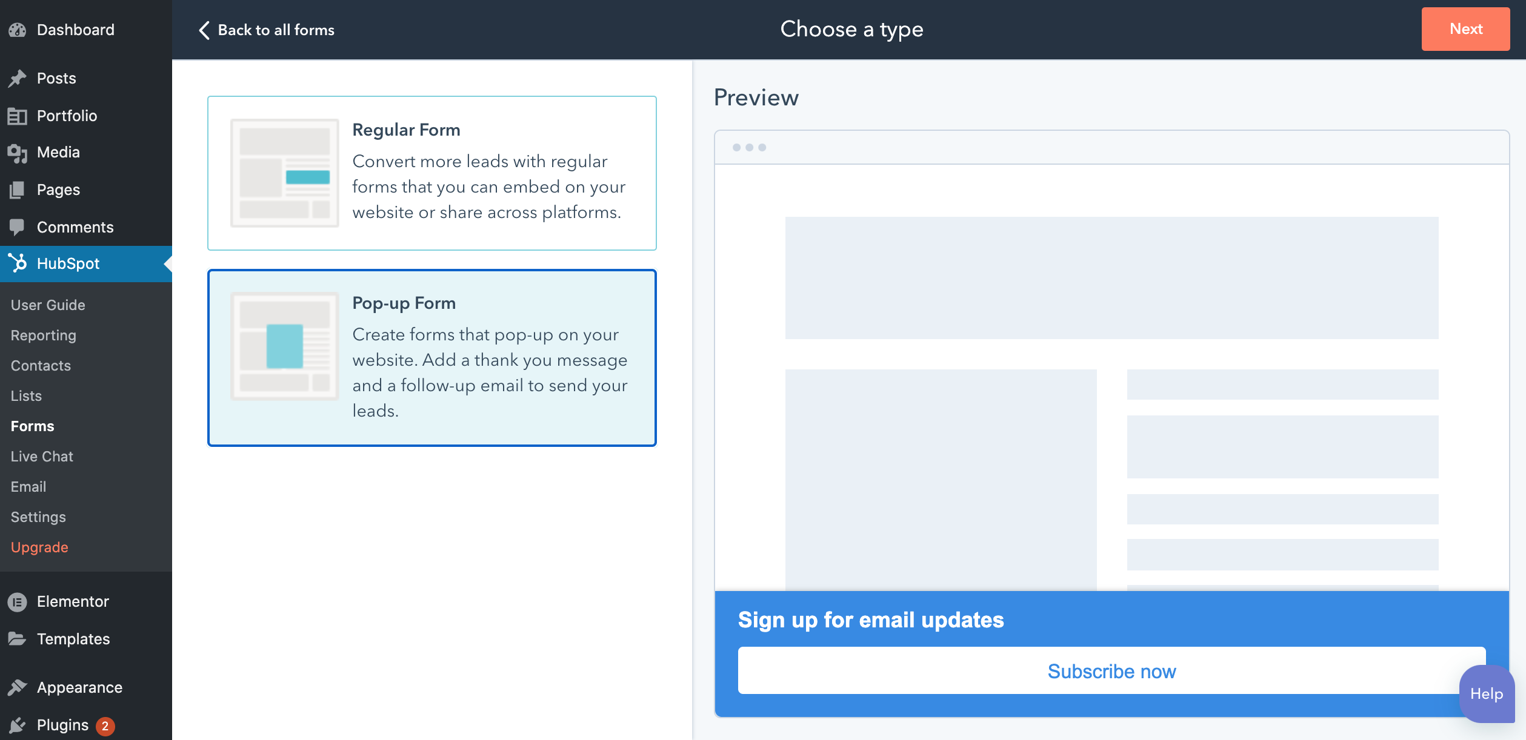Click the HubSpot sprocket icon
The height and width of the screenshot is (740, 1526).
click(18, 263)
